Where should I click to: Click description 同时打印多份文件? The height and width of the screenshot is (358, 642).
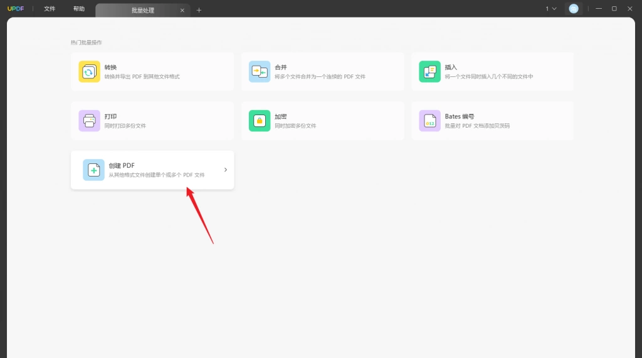[x=125, y=126]
